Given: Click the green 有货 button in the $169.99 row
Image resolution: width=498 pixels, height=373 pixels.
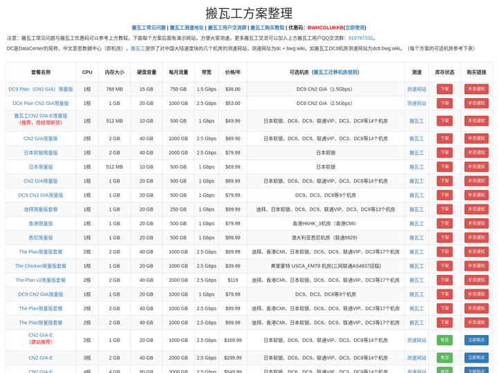Looking at the screenshot, I should (445, 340).
